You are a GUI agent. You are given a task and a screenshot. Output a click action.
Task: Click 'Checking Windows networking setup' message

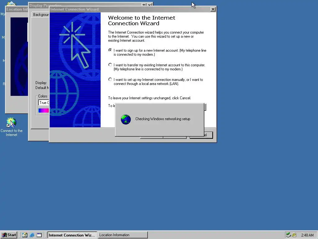point(163,119)
